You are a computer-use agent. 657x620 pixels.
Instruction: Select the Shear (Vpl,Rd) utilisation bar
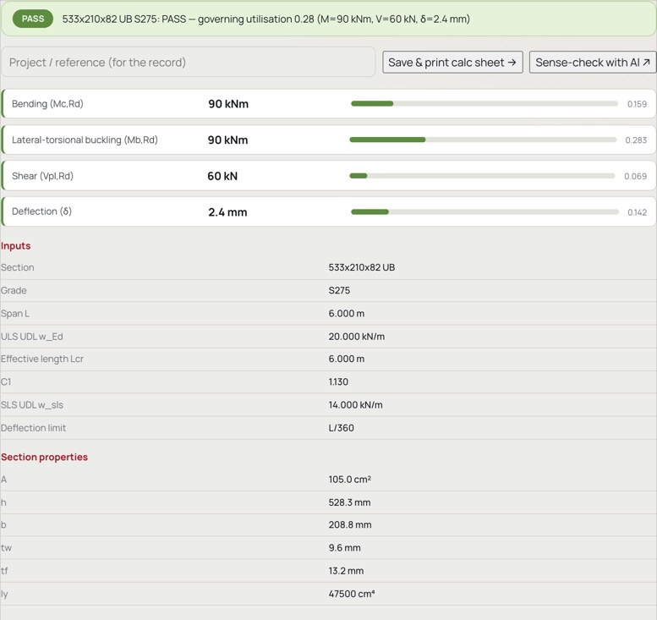[x=482, y=176]
